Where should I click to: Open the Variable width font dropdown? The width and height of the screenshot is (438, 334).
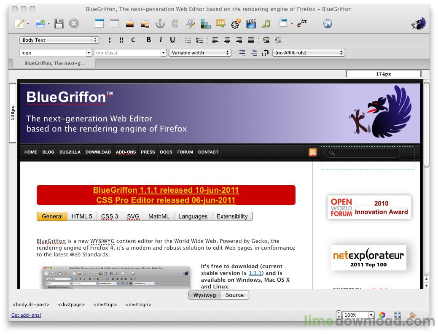(200, 53)
